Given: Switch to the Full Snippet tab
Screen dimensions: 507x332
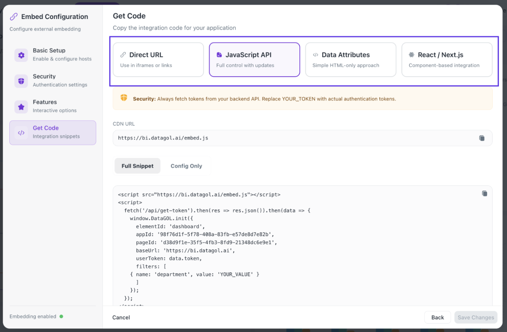Looking at the screenshot, I should (x=138, y=166).
